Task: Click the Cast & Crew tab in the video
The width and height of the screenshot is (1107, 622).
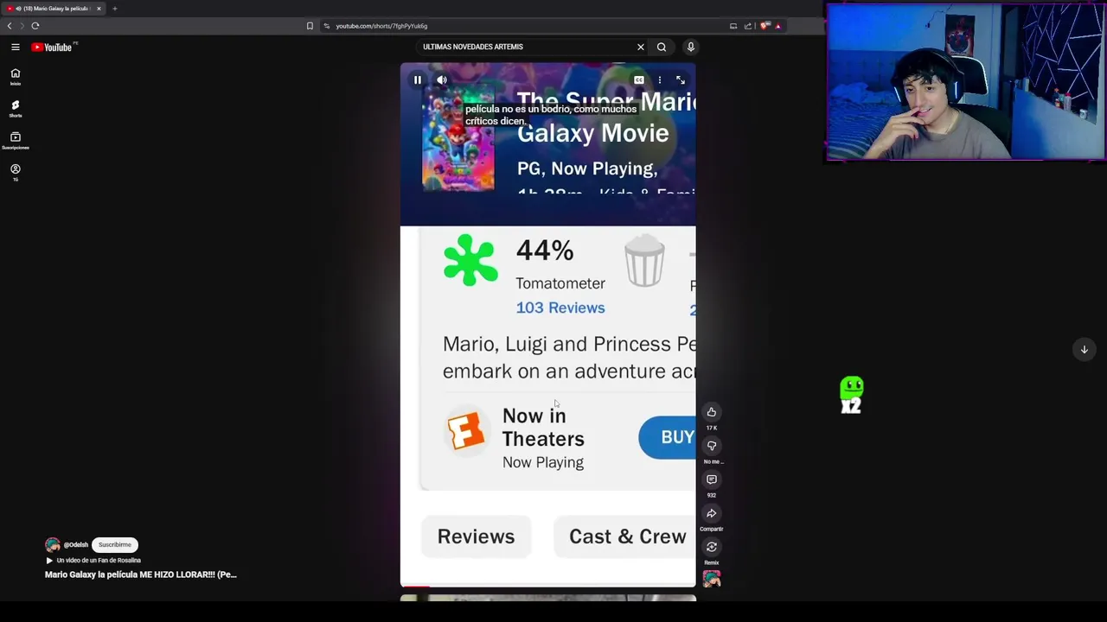Action: [x=624, y=536]
